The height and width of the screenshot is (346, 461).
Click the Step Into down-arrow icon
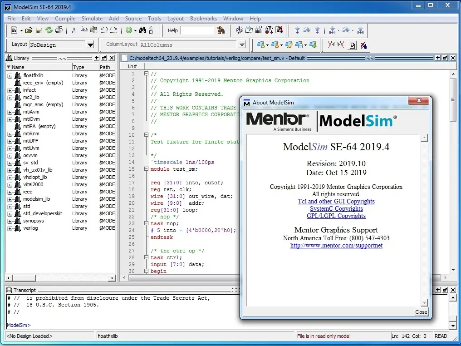(x=297, y=30)
